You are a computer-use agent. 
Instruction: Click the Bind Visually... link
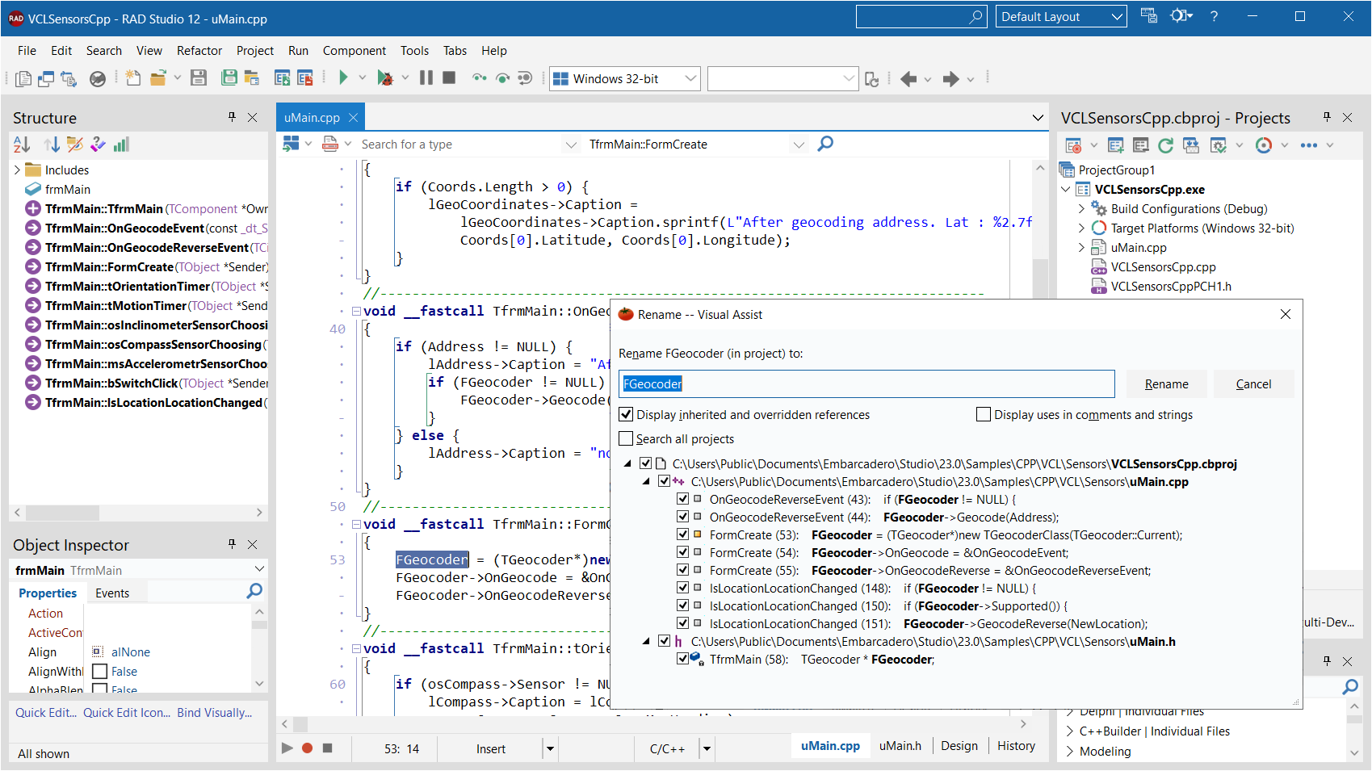(215, 713)
